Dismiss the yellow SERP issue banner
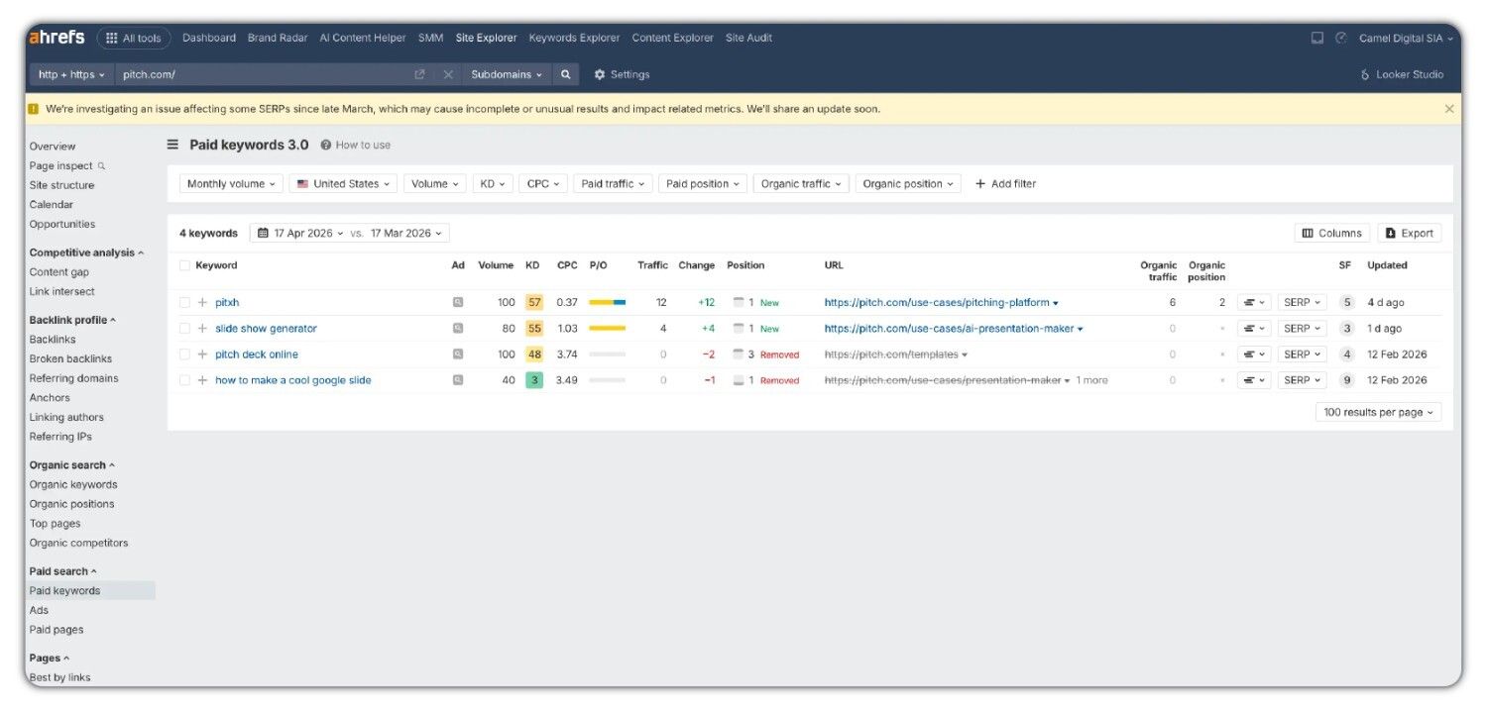 [x=1449, y=109]
